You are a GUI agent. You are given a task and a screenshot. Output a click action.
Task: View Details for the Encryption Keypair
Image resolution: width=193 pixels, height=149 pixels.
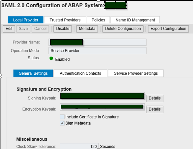tap(155, 109)
